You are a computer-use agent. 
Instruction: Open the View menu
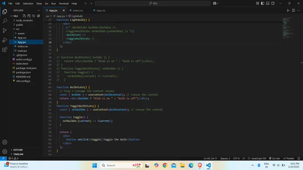[x=39, y=4]
